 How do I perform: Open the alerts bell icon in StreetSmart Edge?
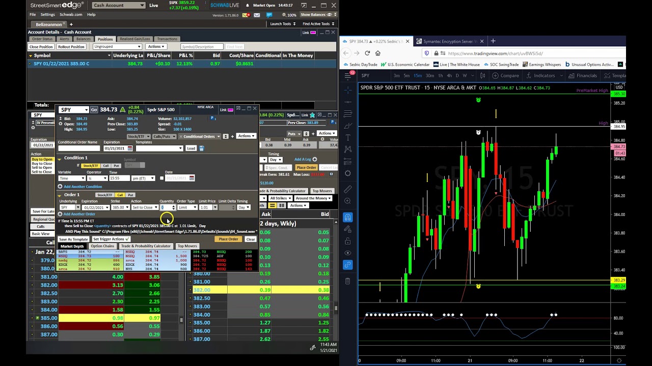248,5
